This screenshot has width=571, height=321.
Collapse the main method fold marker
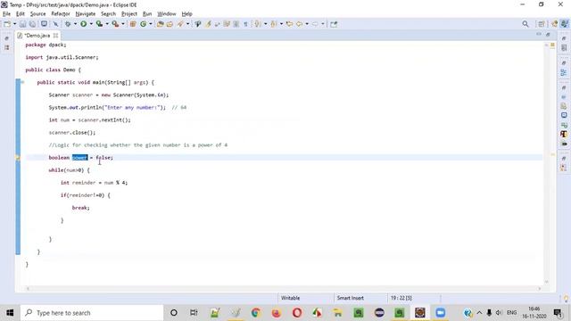point(22,82)
